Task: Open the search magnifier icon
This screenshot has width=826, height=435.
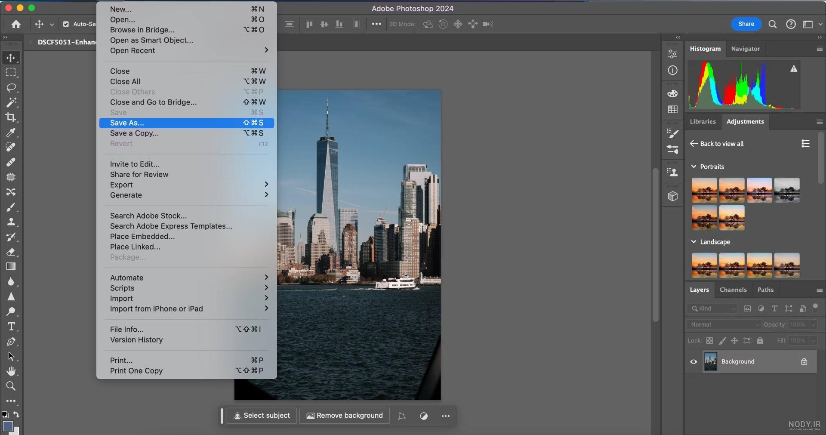Action: click(773, 24)
